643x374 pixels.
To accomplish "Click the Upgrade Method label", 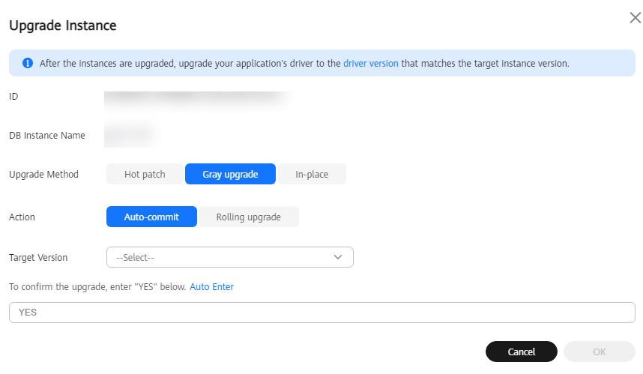I will pyautogui.click(x=43, y=175).
